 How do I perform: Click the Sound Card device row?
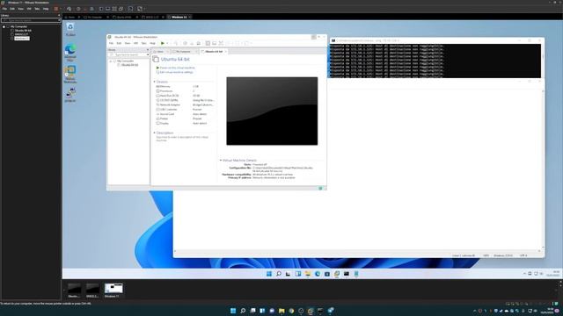coord(185,114)
